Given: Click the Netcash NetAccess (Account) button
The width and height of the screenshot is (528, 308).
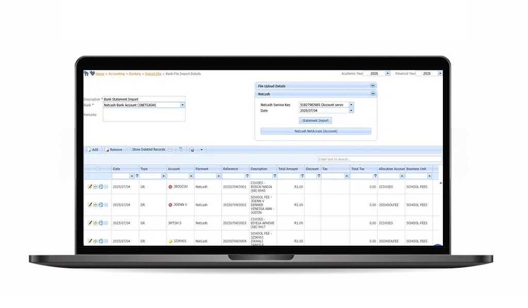Looking at the screenshot, I should pyautogui.click(x=316, y=131).
